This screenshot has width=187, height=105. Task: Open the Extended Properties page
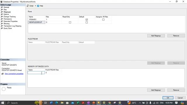point(11,21)
